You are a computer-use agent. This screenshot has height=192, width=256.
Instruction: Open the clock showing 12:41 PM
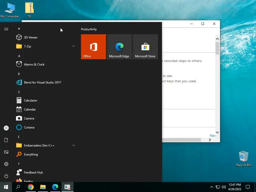click(x=234, y=187)
